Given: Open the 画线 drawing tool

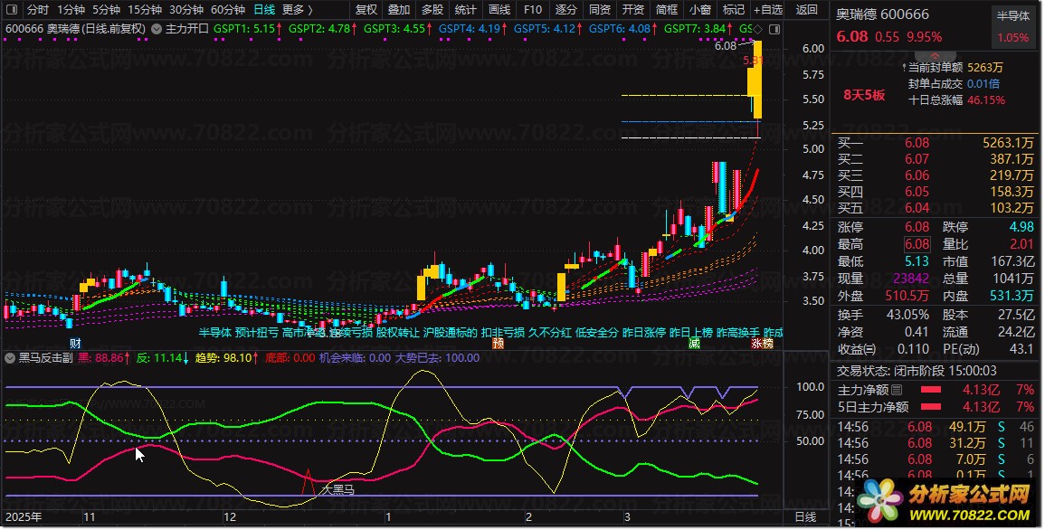Looking at the screenshot, I should tap(499, 10).
